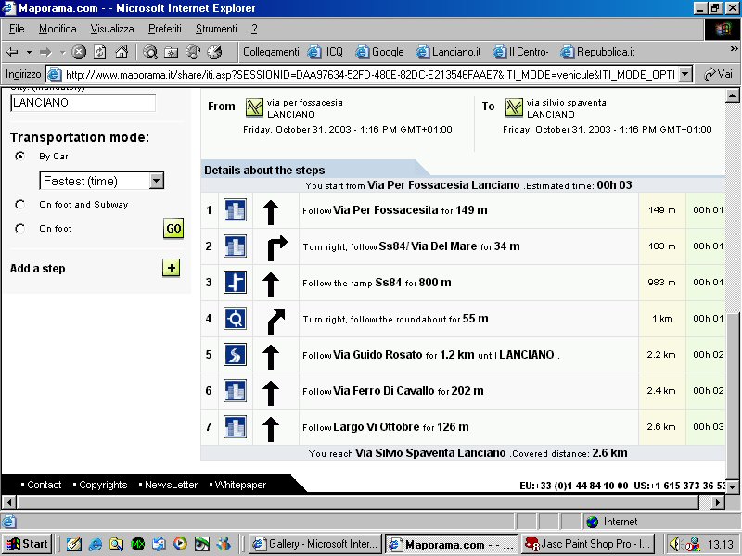742x556 pixels.
Task: Open the MSN Messenger quick launch icon
Action: click(x=224, y=544)
